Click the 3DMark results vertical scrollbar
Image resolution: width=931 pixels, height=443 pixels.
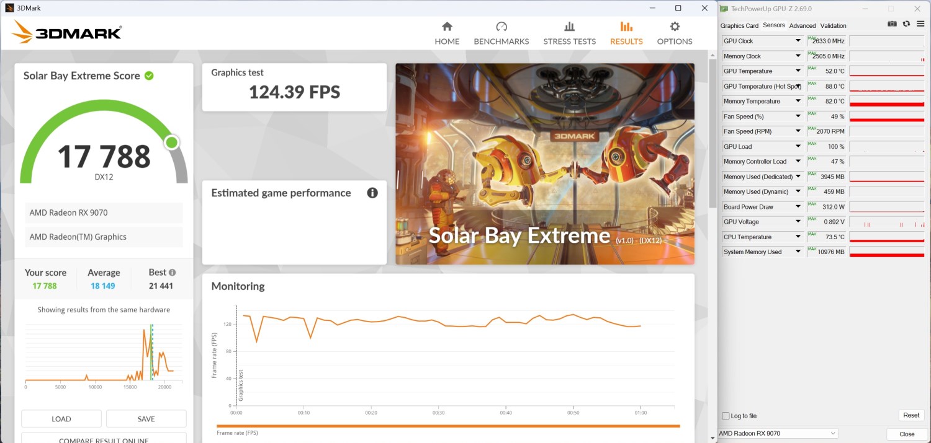pos(713,133)
